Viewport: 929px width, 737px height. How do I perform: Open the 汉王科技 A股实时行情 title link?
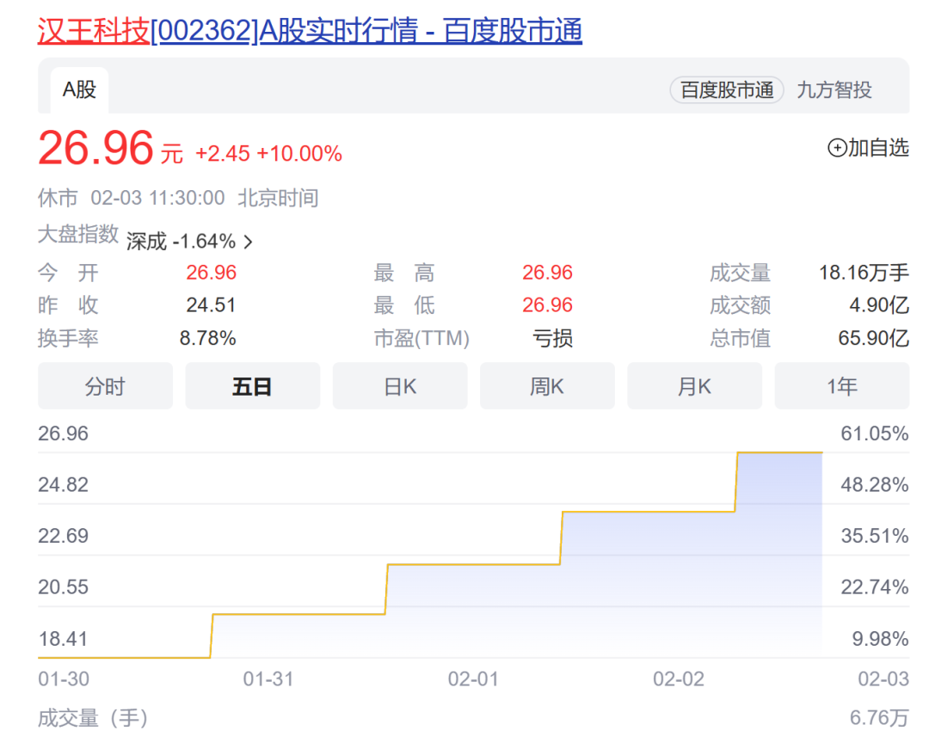click(x=310, y=30)
